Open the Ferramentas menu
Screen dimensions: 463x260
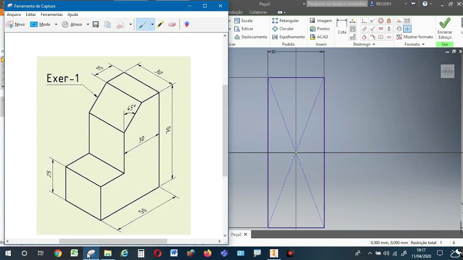(52, 14)
